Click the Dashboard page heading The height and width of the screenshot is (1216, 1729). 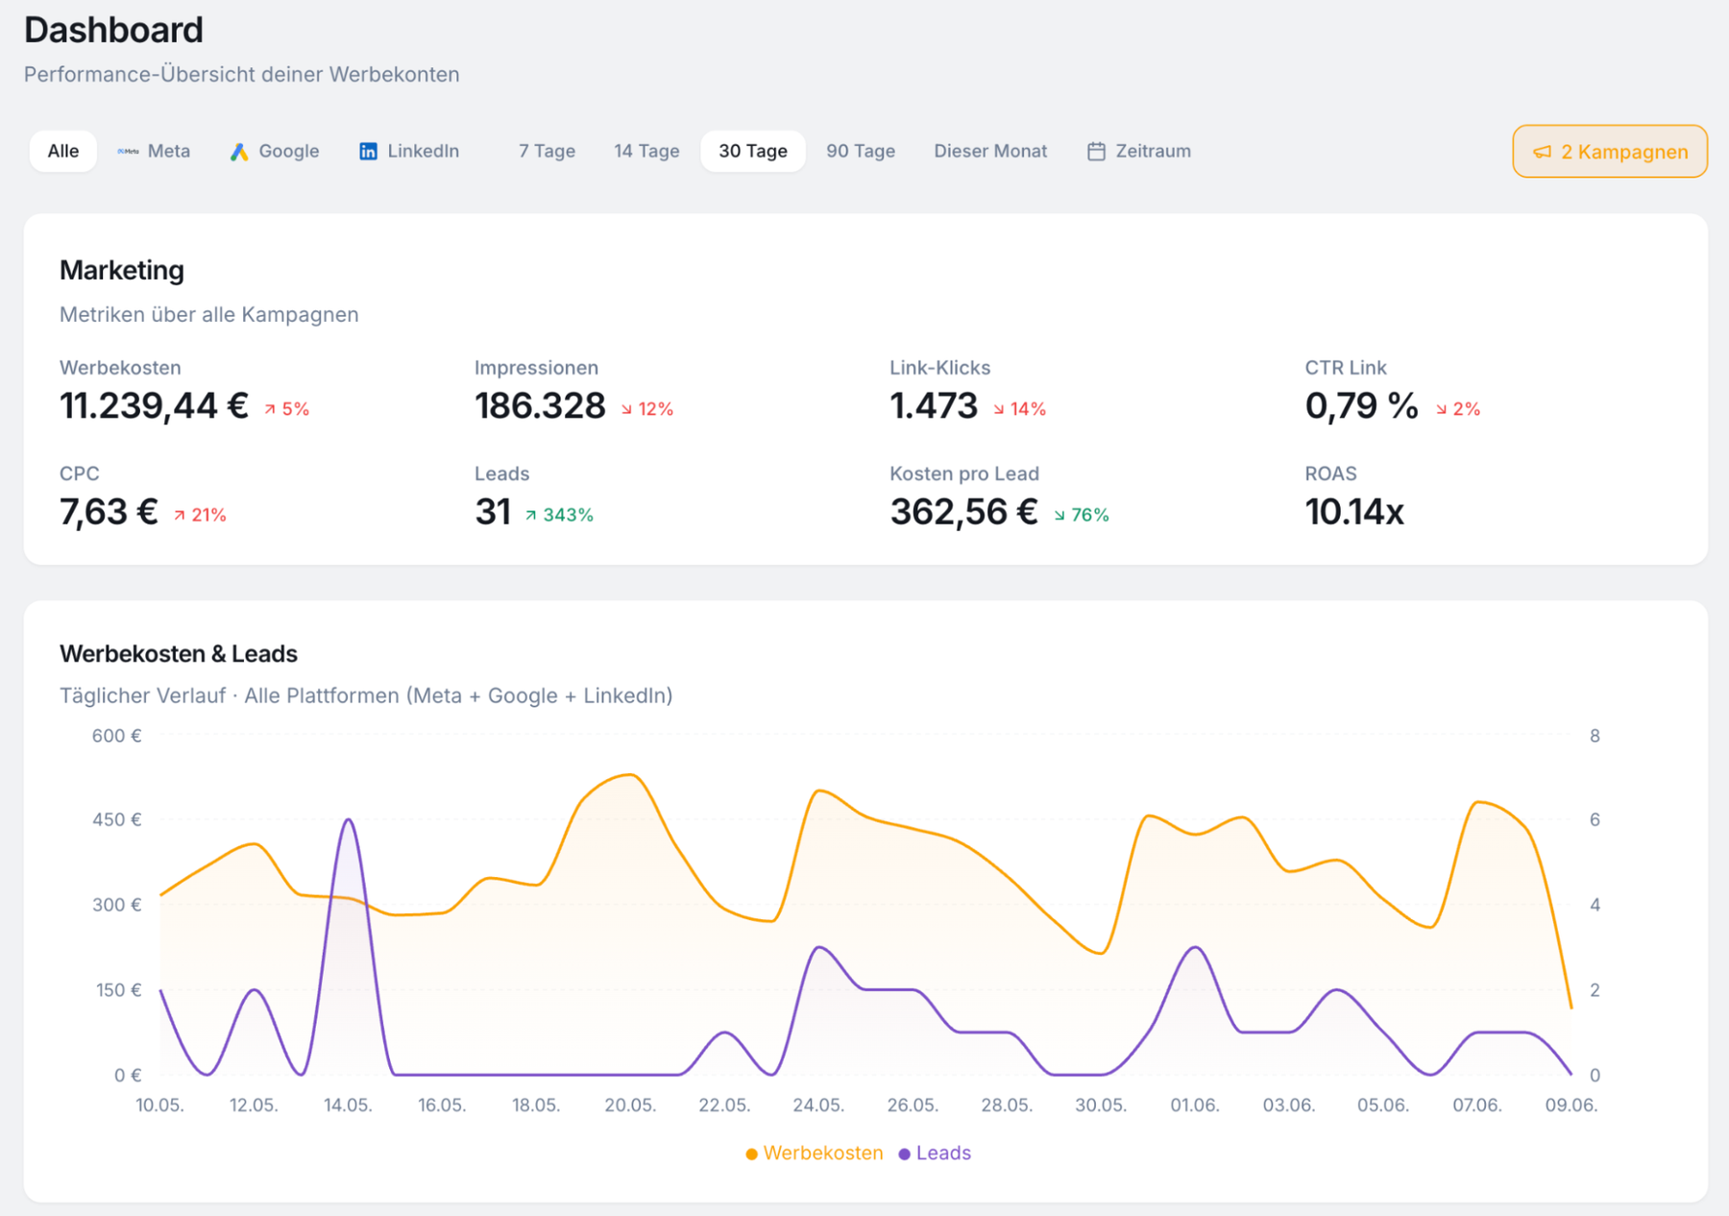tap(113, 30)
